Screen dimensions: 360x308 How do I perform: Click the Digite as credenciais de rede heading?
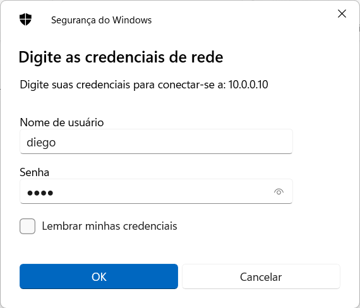click(121, 57)
